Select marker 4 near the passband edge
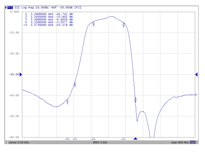205x152 pixels. click(x=124, y=24)
